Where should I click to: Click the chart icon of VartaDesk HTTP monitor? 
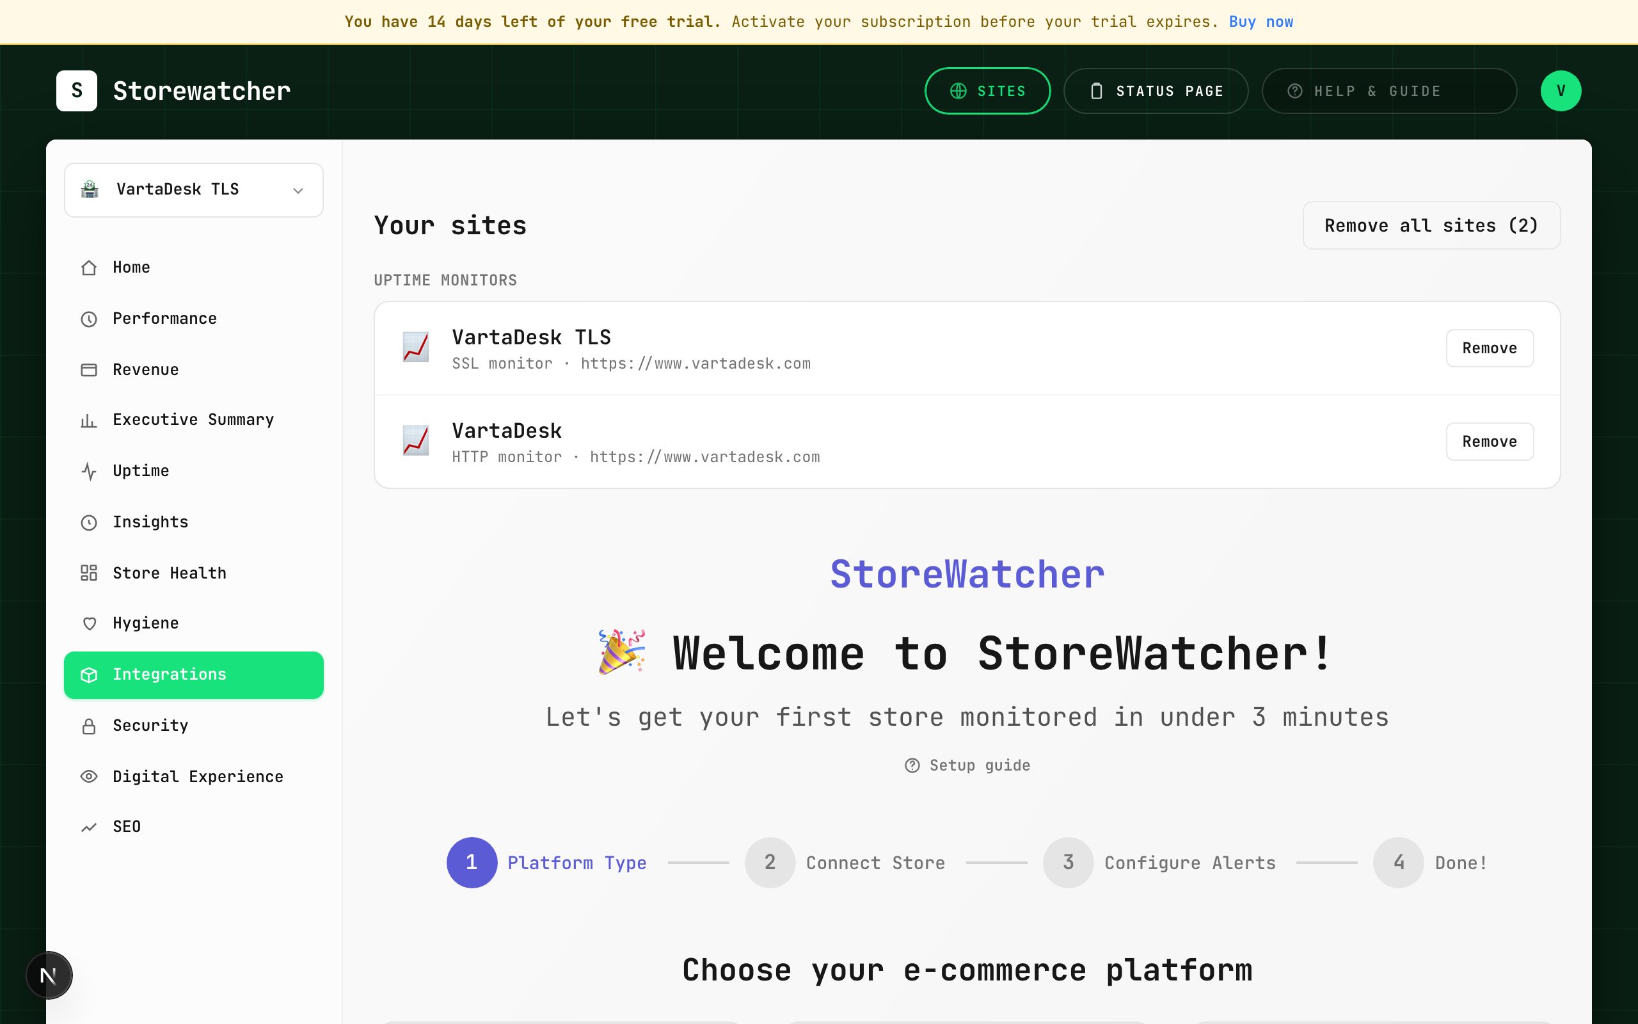(416, 441)
